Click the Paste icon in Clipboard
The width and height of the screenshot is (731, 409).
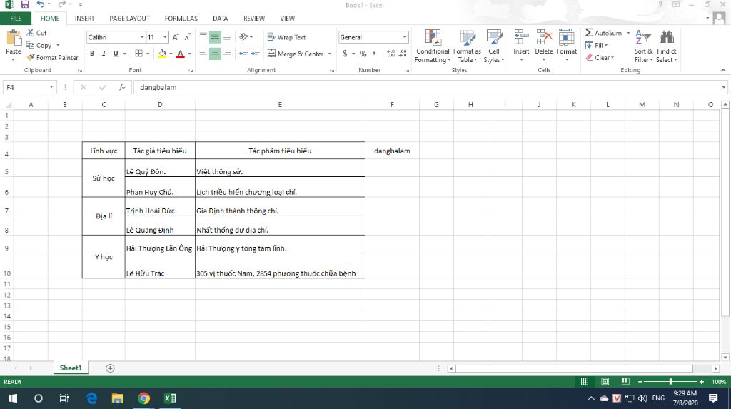pyautogui.click(x=14, y=39)
